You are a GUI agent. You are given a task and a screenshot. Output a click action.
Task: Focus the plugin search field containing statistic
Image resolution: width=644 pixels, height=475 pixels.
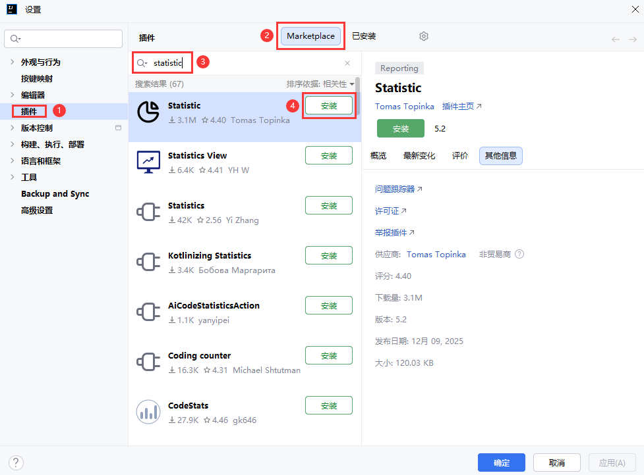(x=245, y=63)
